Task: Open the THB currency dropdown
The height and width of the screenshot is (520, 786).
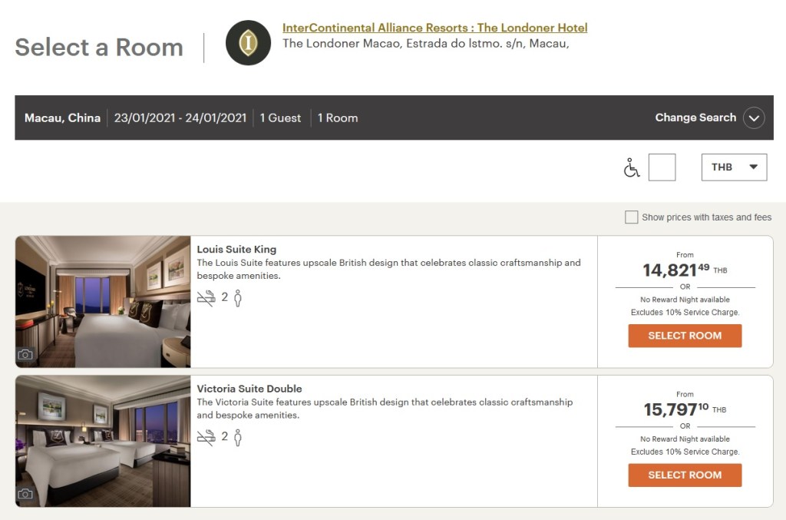Action: 734,167
